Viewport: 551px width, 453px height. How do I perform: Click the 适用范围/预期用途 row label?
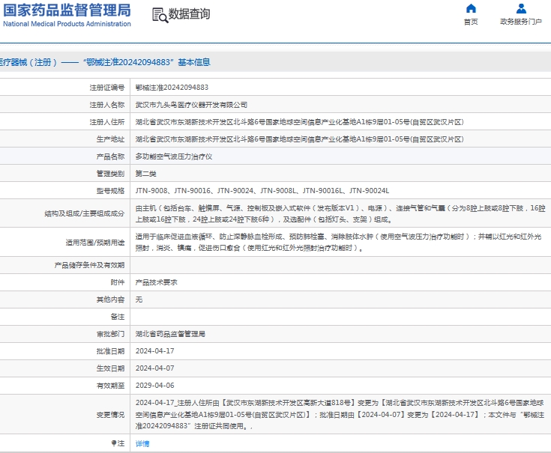coord(95,243)
